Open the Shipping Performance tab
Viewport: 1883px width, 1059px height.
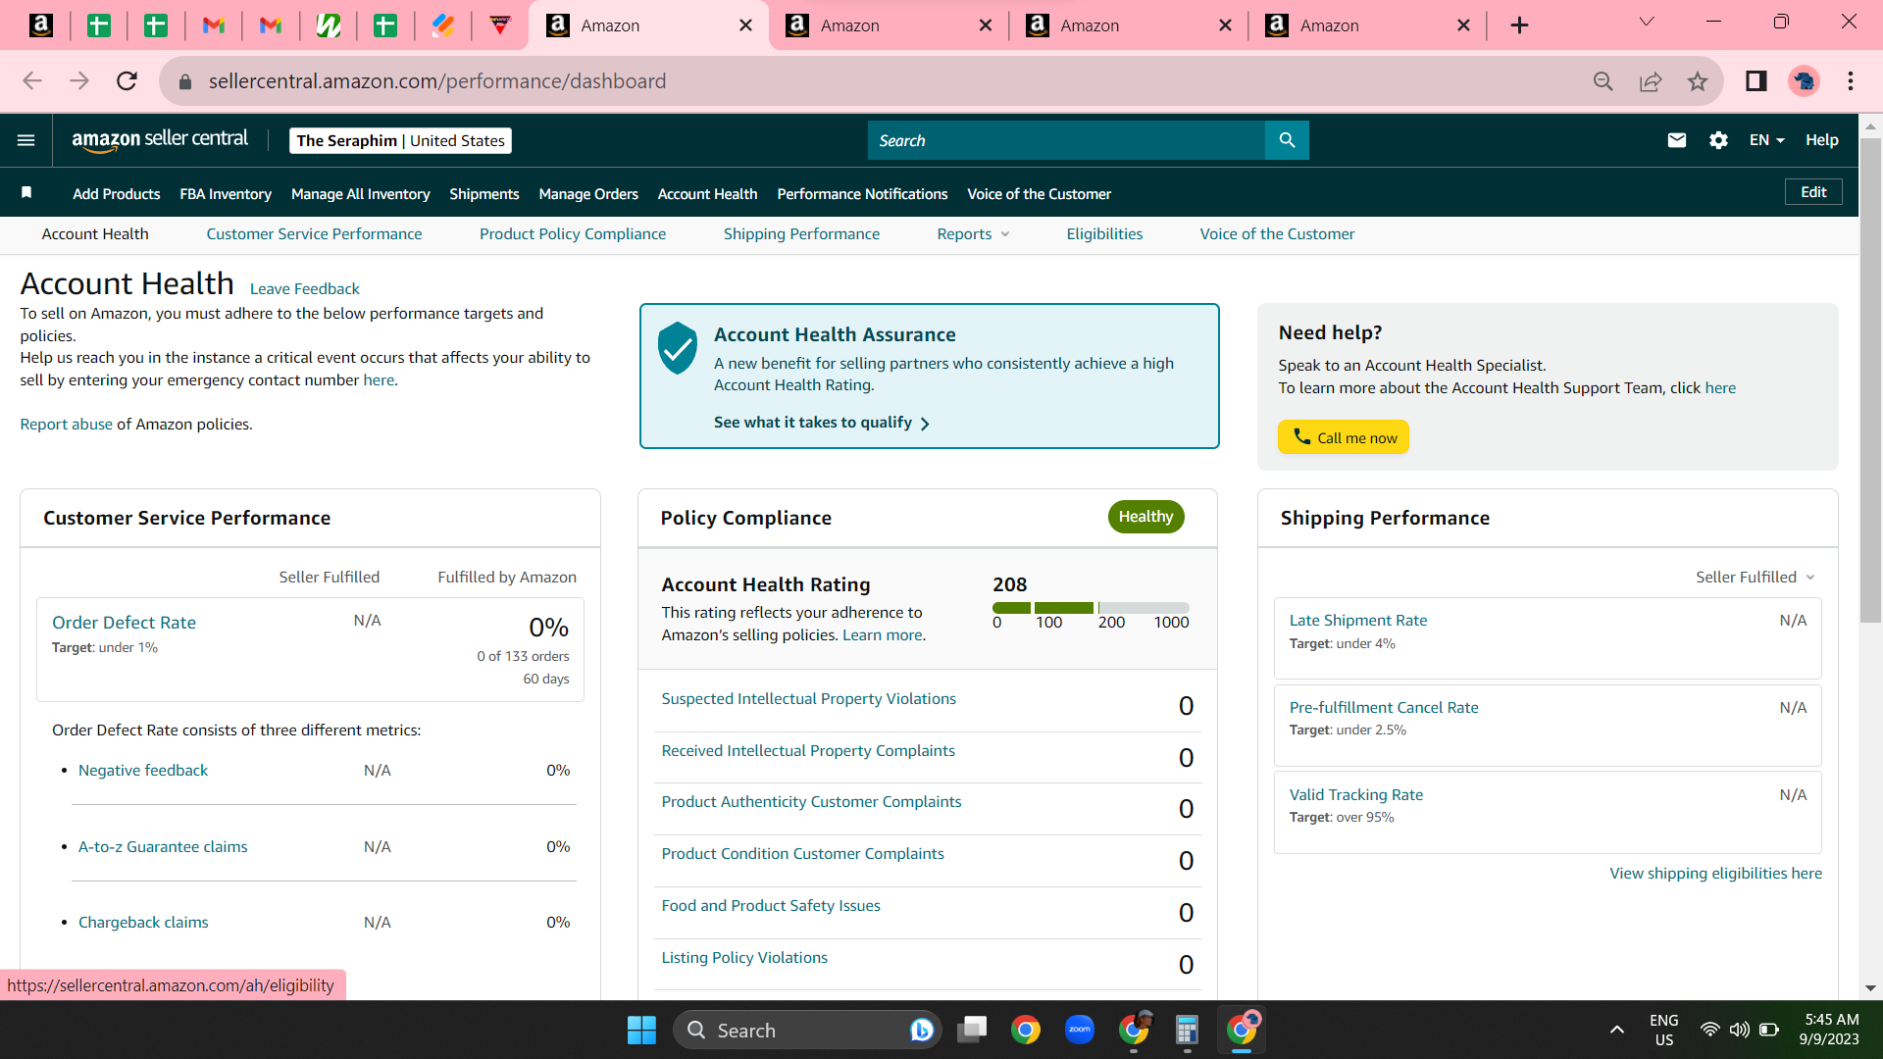tap(801, 234)
